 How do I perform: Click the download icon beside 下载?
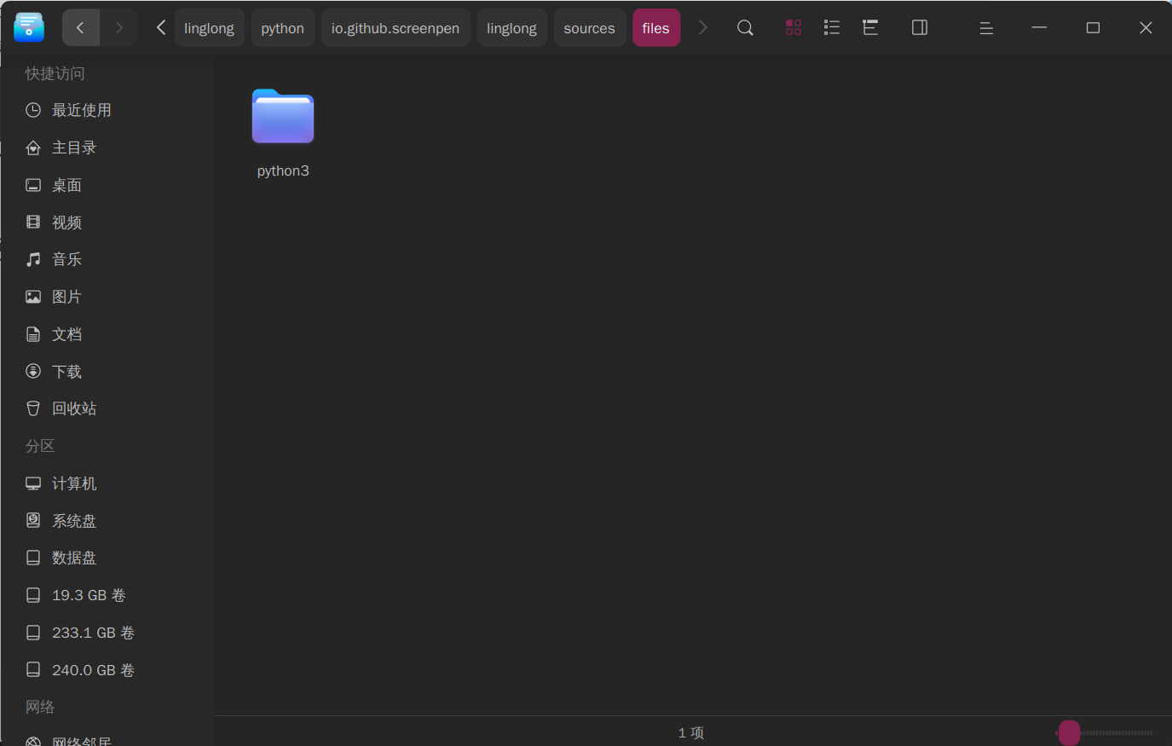33,372
